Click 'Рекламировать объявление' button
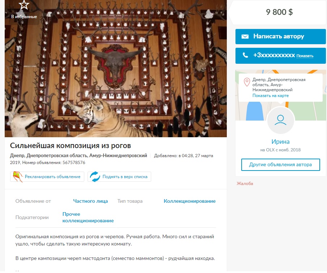The height and width of the screenshot is (273, 327). pos(47,177)
